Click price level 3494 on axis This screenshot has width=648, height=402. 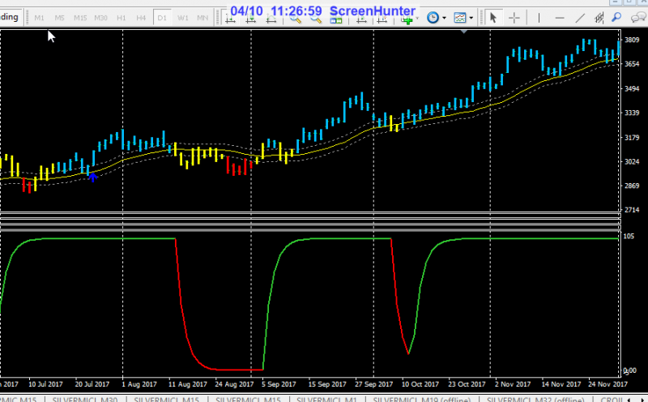[632, 88]
